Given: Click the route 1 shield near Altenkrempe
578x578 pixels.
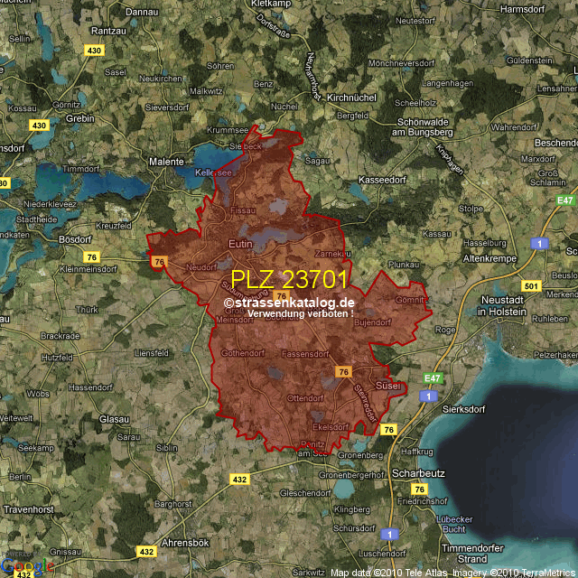Looking at the screenshot, I should tap(539, 244).
